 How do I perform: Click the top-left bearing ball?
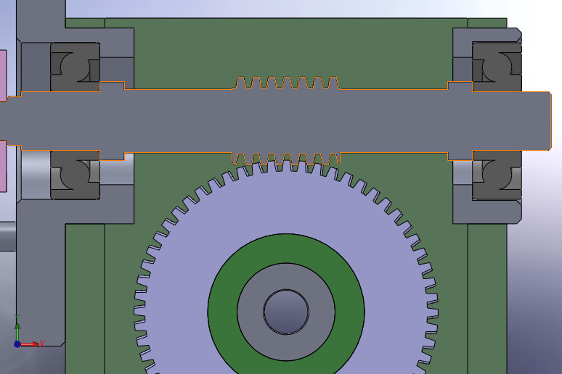[73, 67]
